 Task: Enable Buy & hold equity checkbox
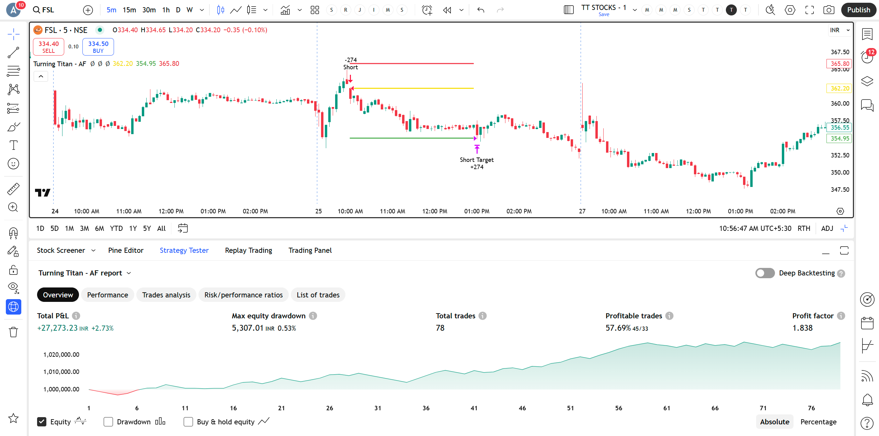188,422
